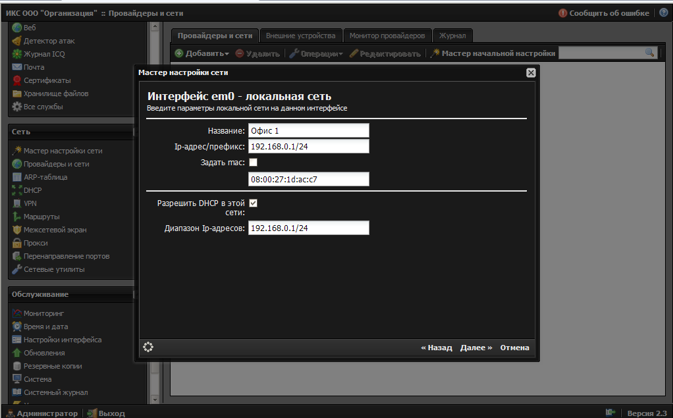Proceed with the Далее » button

coord(476,348)
